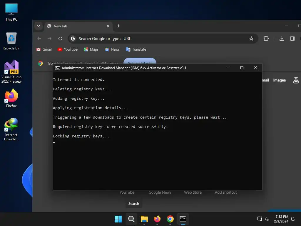Image resolution: width=301 pixels, height=226 pixels.
Task: Open notifications bell icon
Action: click(293, 219)
